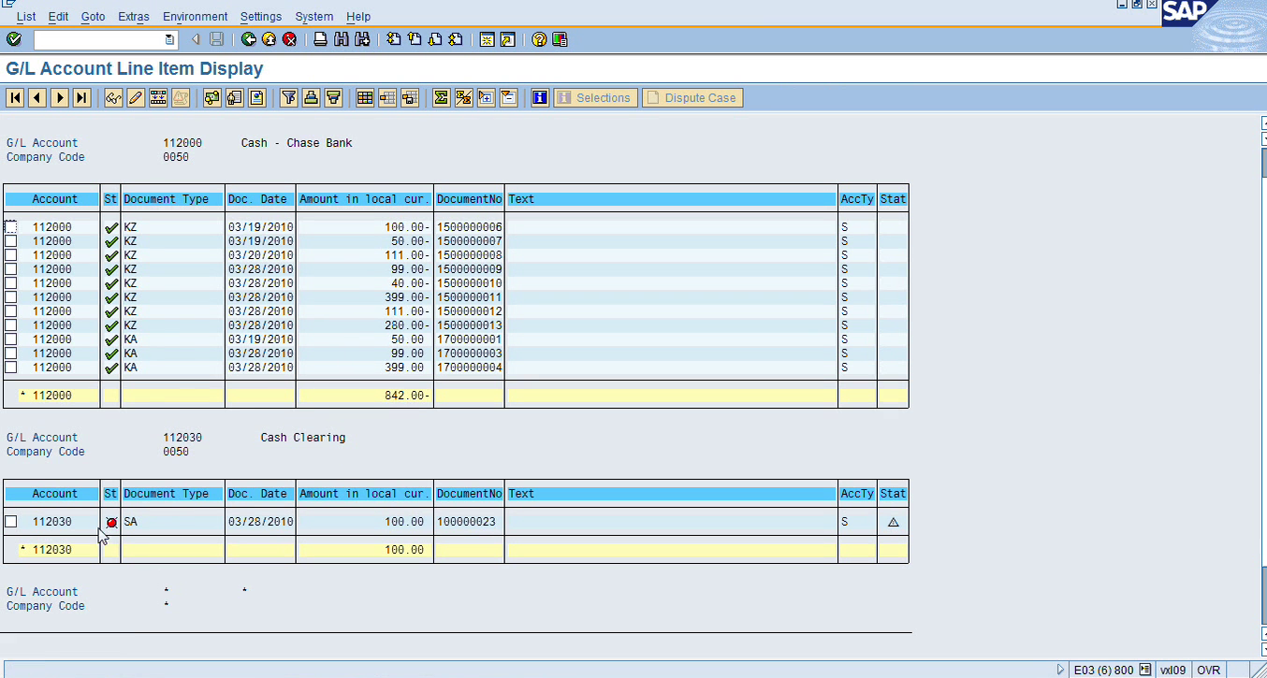Click the Sigma total icon
The image size is (1267, 678).
441,97
